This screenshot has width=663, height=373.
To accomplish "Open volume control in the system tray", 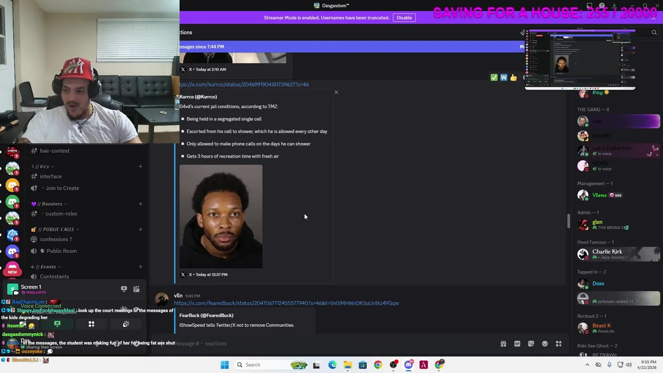I will click(629, 365).
